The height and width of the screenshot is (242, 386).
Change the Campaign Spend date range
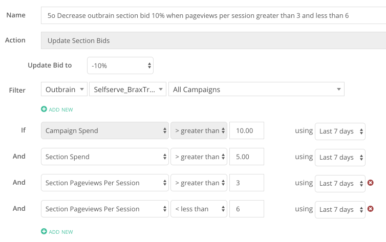[x=340, y=131]
